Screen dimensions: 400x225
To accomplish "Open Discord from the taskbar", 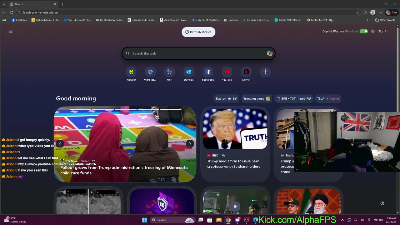I will click(237, 220).
